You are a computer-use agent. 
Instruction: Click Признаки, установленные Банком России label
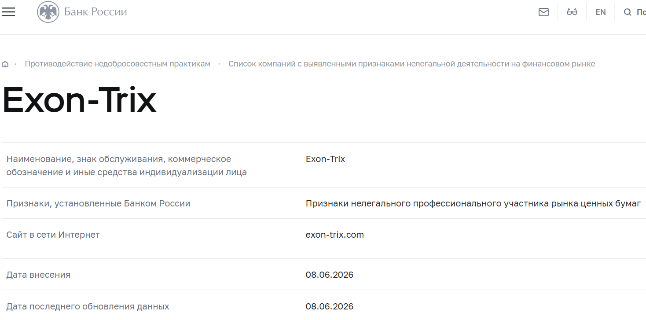point(98,204)
